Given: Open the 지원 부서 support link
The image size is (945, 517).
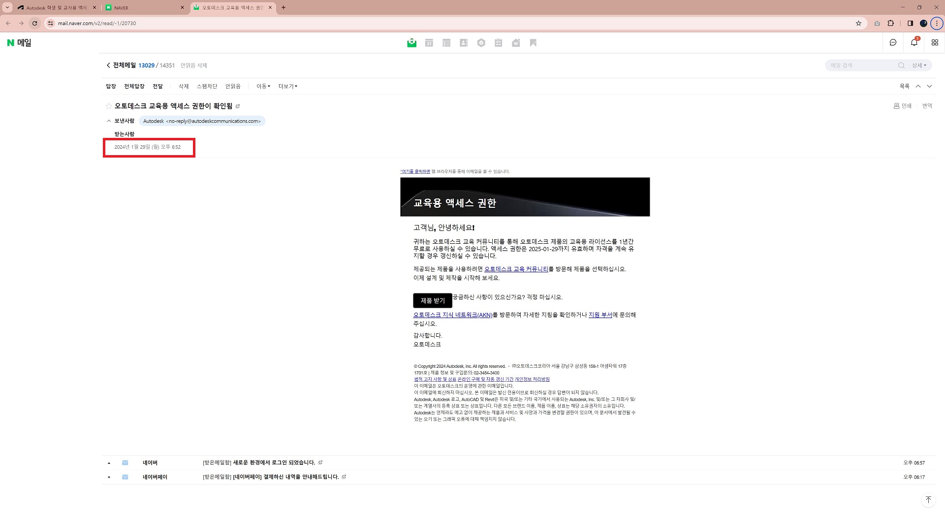Looking at the screenshot, I should 600,315.
